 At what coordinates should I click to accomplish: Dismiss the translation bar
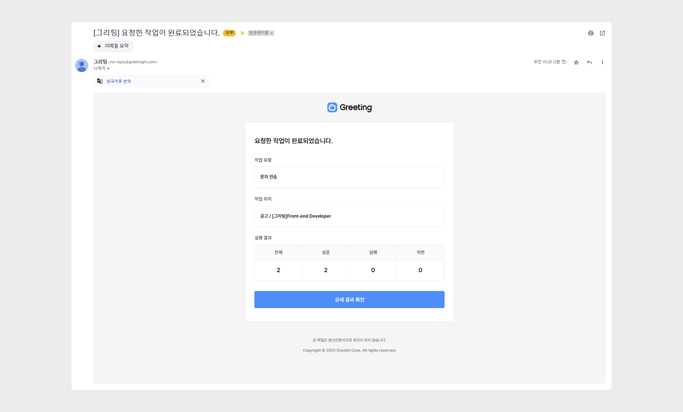(203, 81)
